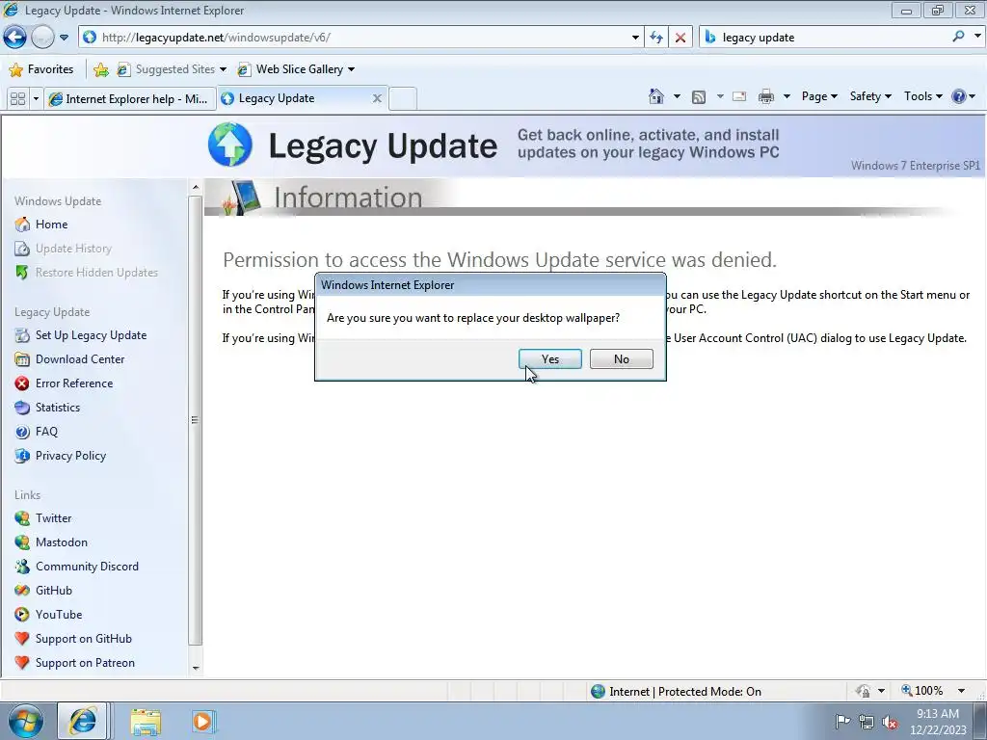Click the Action Center flag tray icon

842,721
